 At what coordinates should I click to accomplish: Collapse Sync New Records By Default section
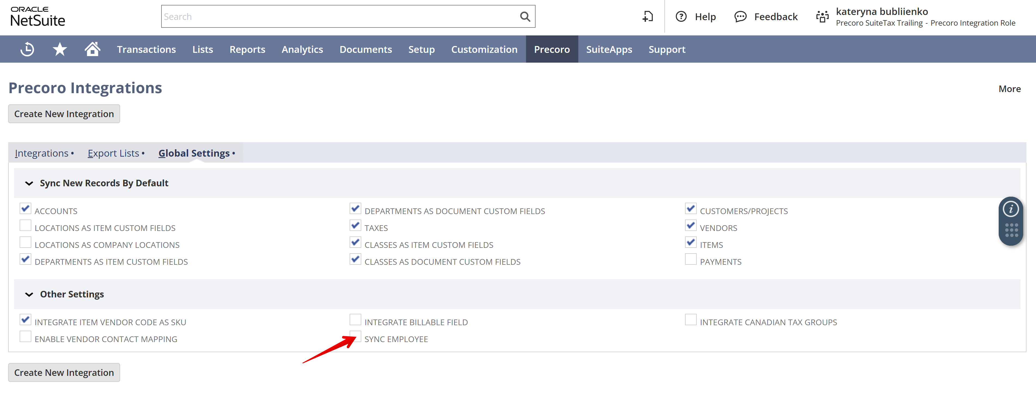pos(29,184)
